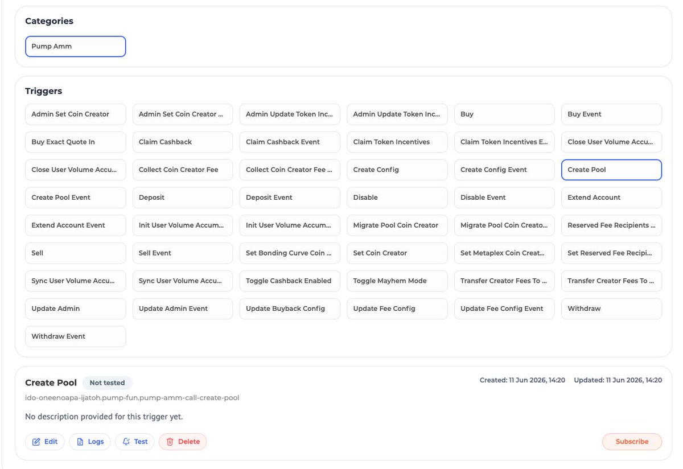
Task: Select the Create Pool Event trigger
Action: click(x=75, y=198)
